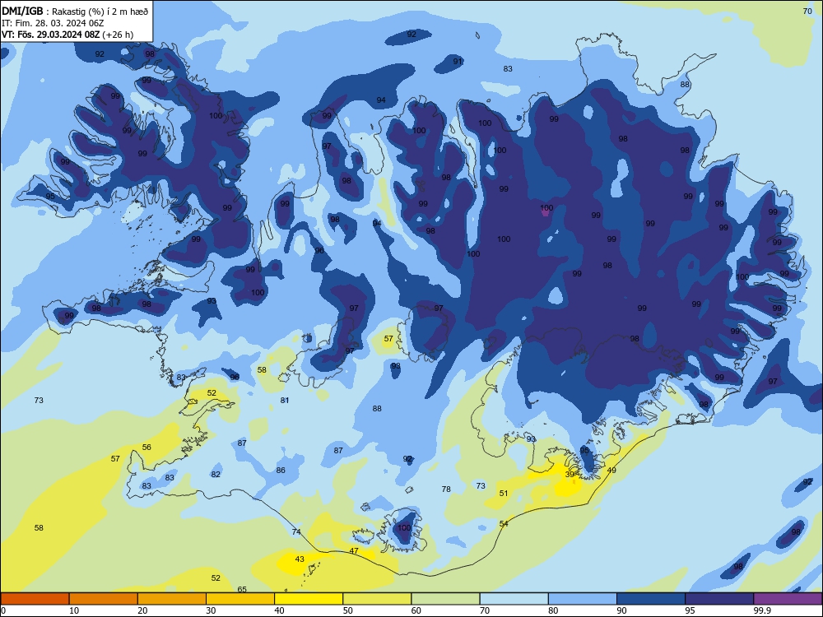The width and height of the screenshot is (823, 617).
Task: Select the 30–40 legend color band
Action: [240, 599]
